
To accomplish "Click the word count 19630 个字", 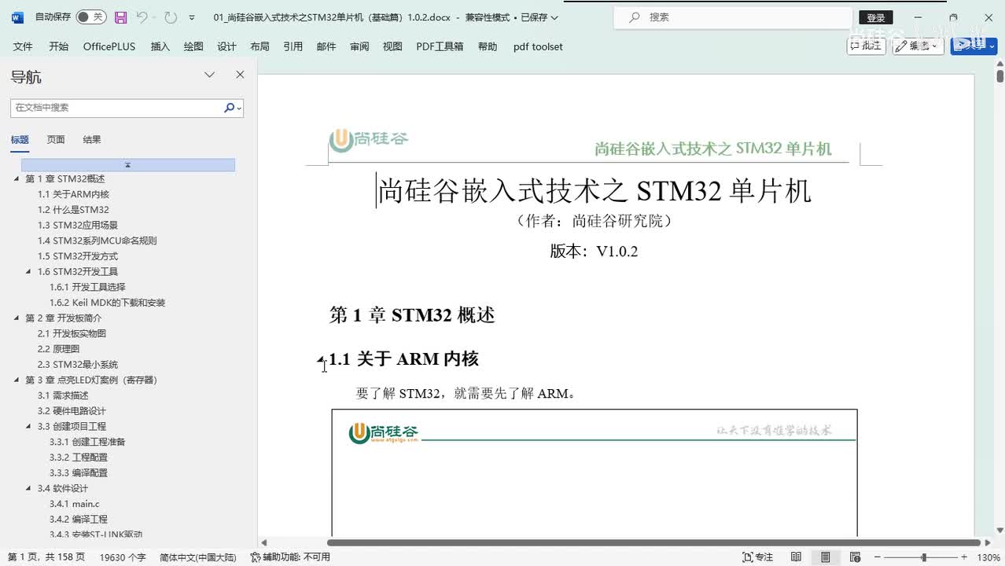I will [x=123, y=557].
